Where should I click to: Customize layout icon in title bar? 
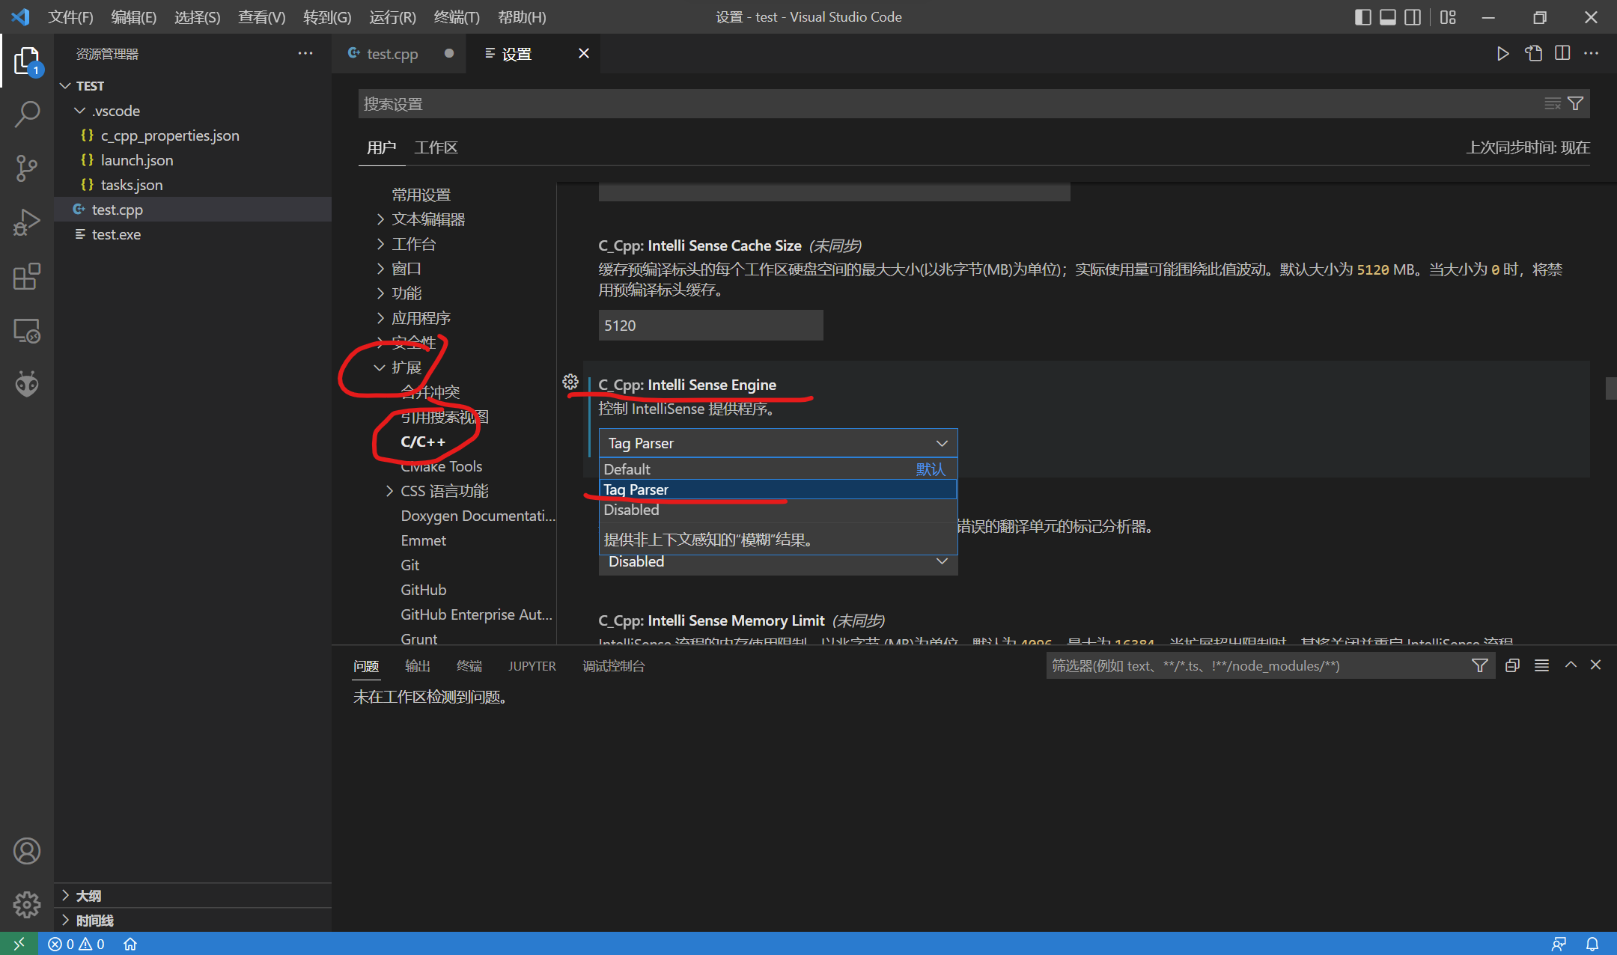point(1448,16)
